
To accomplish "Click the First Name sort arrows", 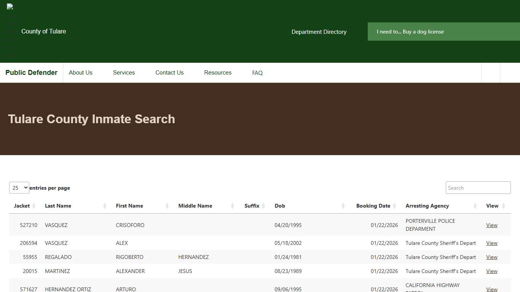I will tap(167, 206).
